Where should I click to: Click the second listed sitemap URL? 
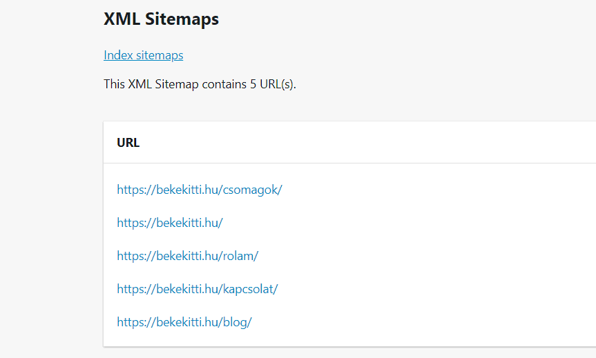170,223
